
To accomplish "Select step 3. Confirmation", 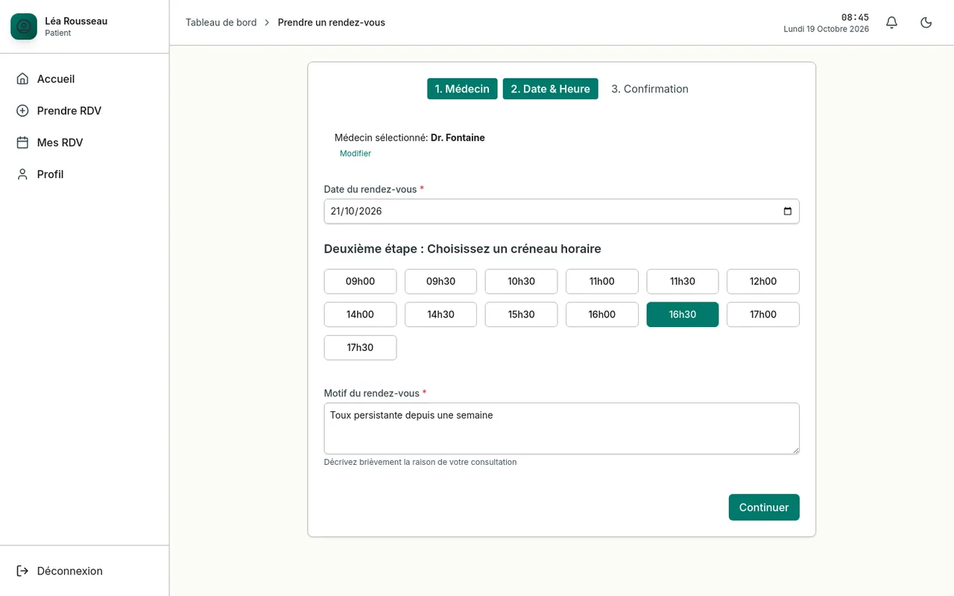I will coord(650,89).
